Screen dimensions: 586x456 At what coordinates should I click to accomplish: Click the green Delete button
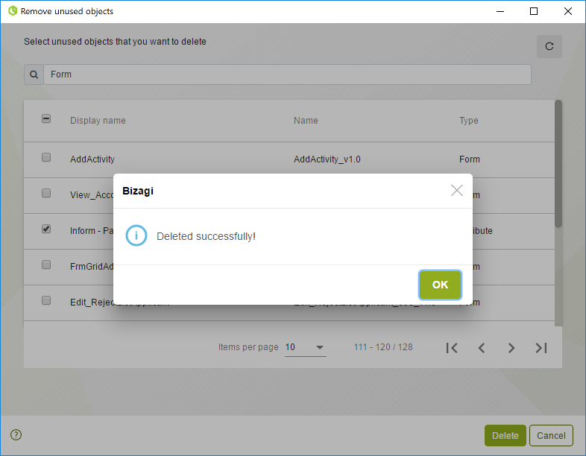click(505, 435)
